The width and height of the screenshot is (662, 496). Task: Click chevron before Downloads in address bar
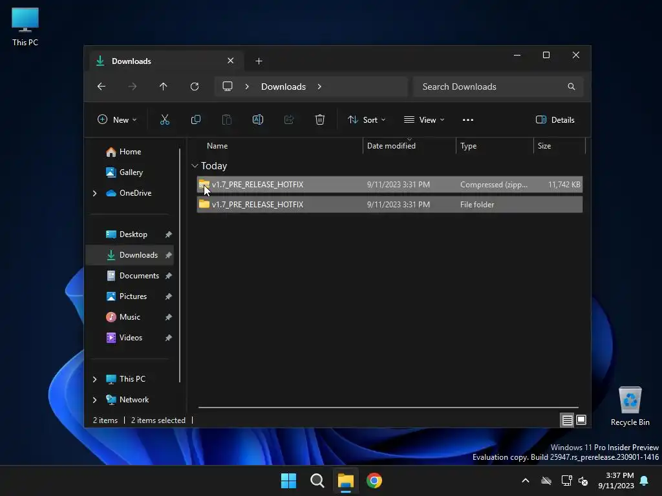coord(247,87)
